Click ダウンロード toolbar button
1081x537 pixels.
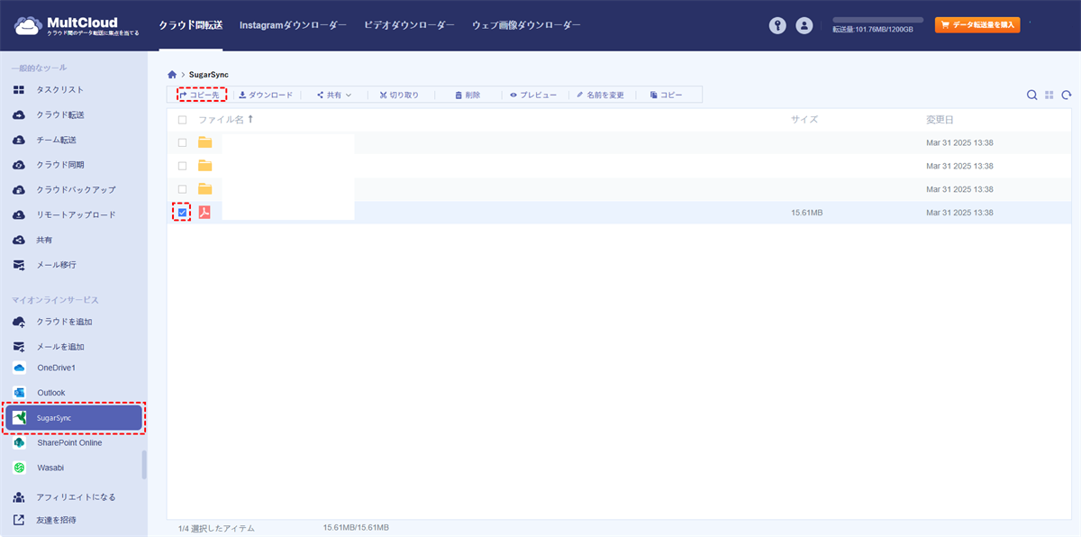266,95
